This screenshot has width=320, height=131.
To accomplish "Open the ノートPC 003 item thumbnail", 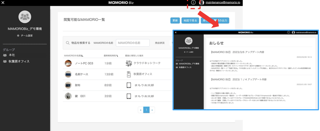I will click(x=68, y=63).
